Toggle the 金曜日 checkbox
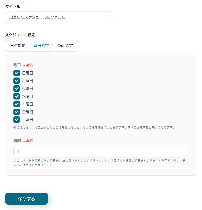This screenshot has height=210, width=202. tap(17, 112)
